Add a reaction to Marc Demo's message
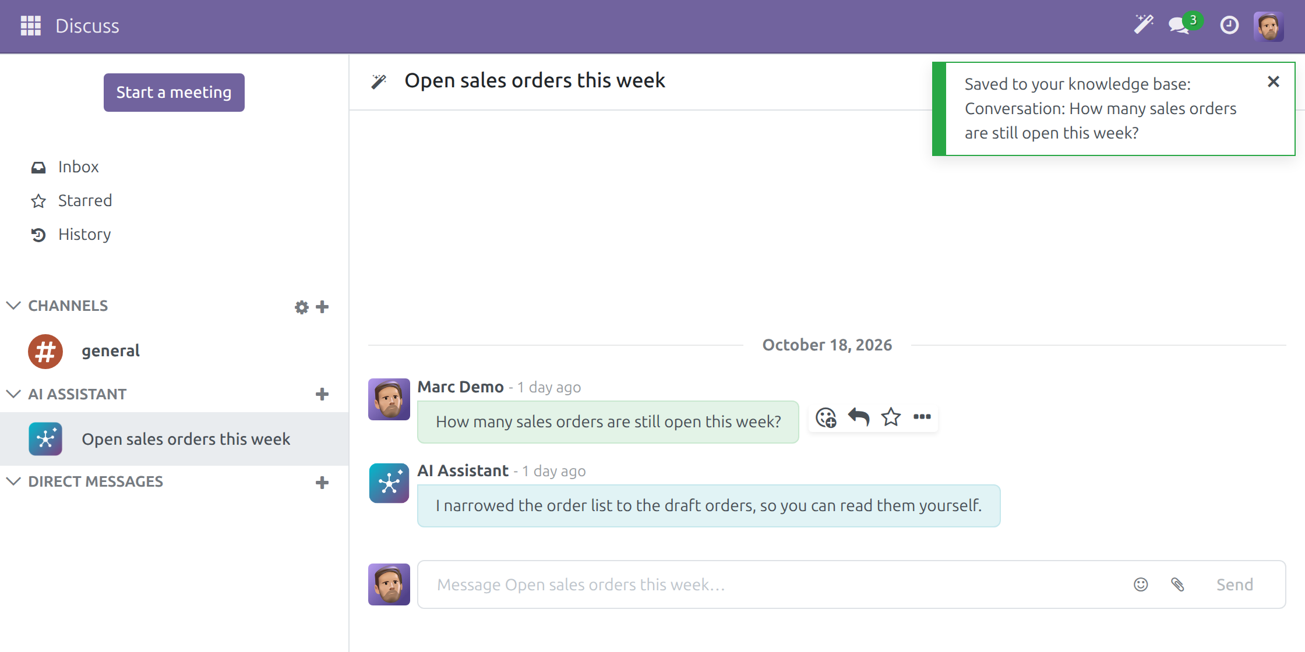The height and width of the screenshot is (652, 1305). (x=826, y=417)
